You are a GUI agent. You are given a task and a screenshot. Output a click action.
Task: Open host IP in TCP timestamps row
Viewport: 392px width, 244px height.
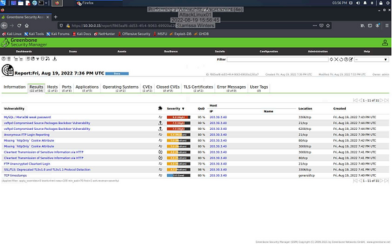pyautogui.click(x=218, y=175)
